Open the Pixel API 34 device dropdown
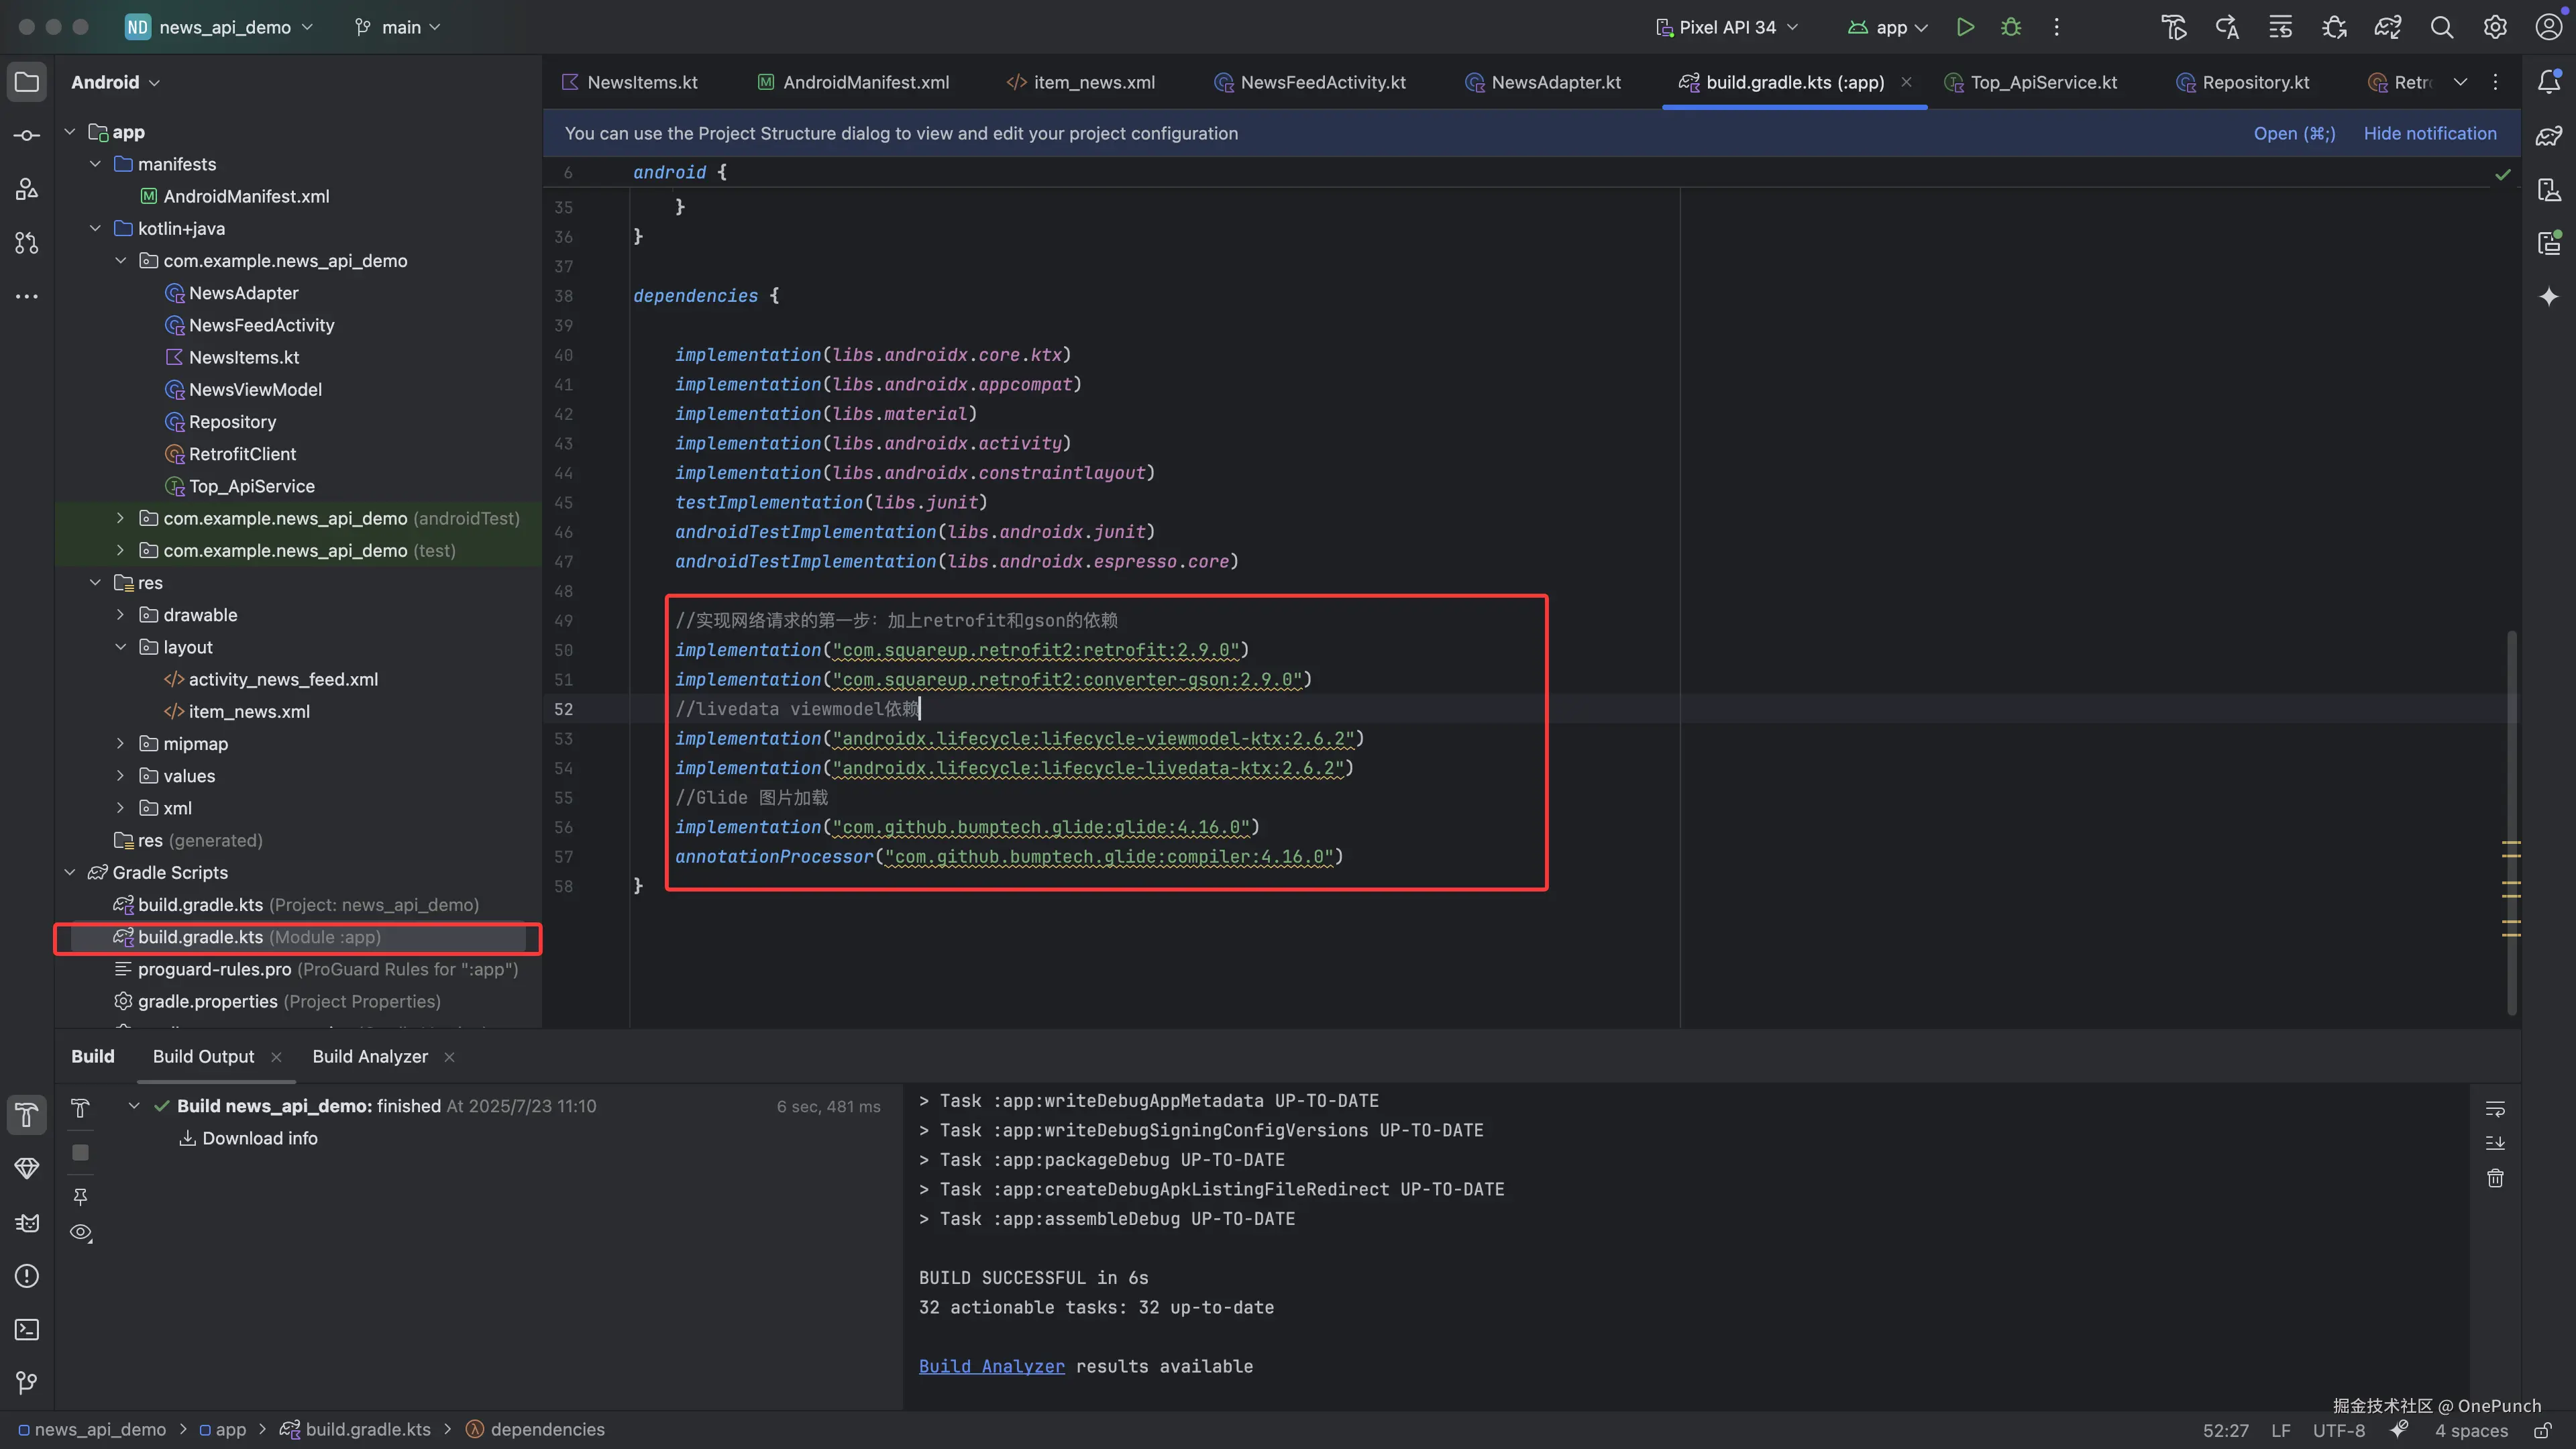 click(1727, 27)
